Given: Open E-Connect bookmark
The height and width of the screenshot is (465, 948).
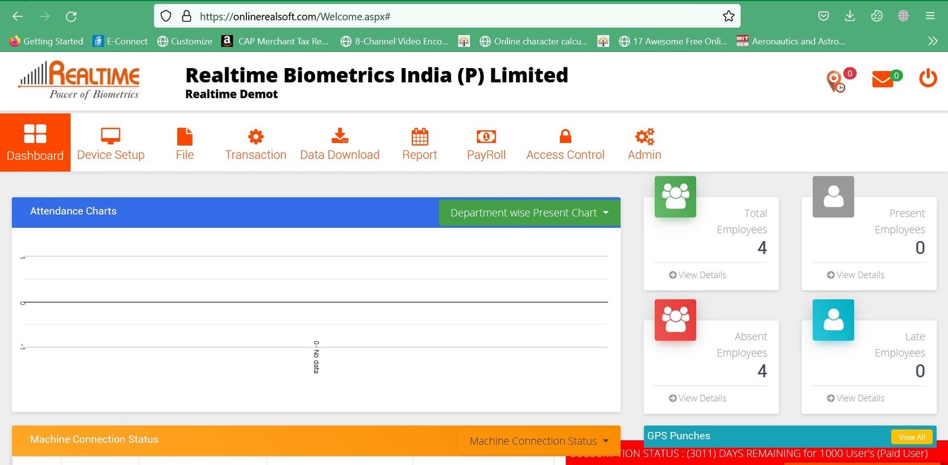Looking at the screenshot, I should 120,41.
